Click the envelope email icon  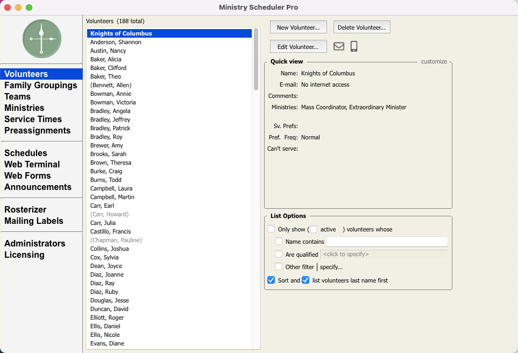point(339,46)
